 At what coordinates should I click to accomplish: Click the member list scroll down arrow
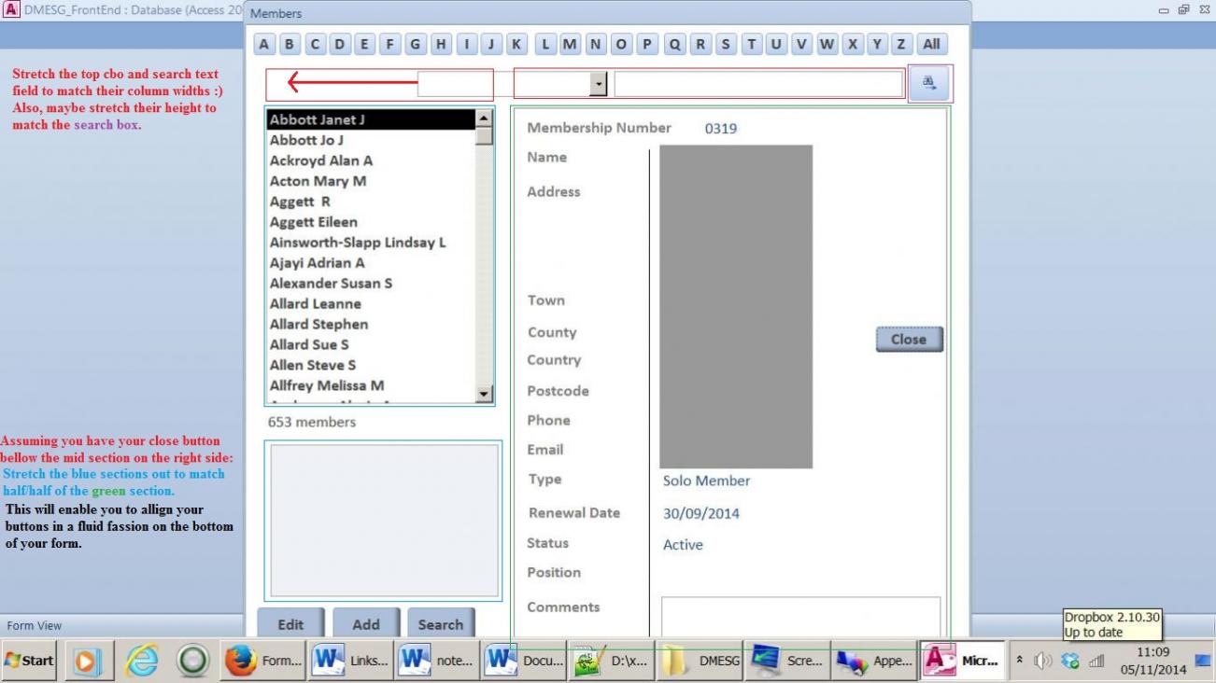click(x=484, y=395)
